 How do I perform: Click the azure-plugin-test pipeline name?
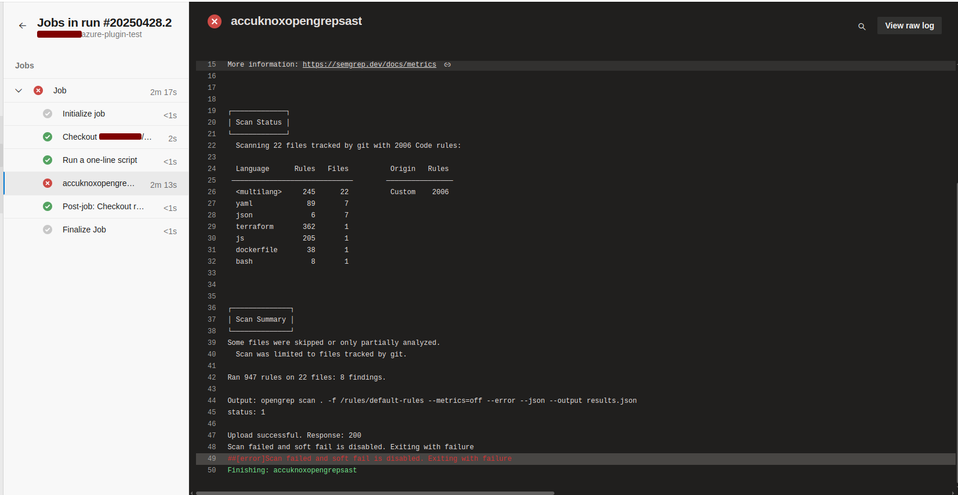(x=112, y=34)
